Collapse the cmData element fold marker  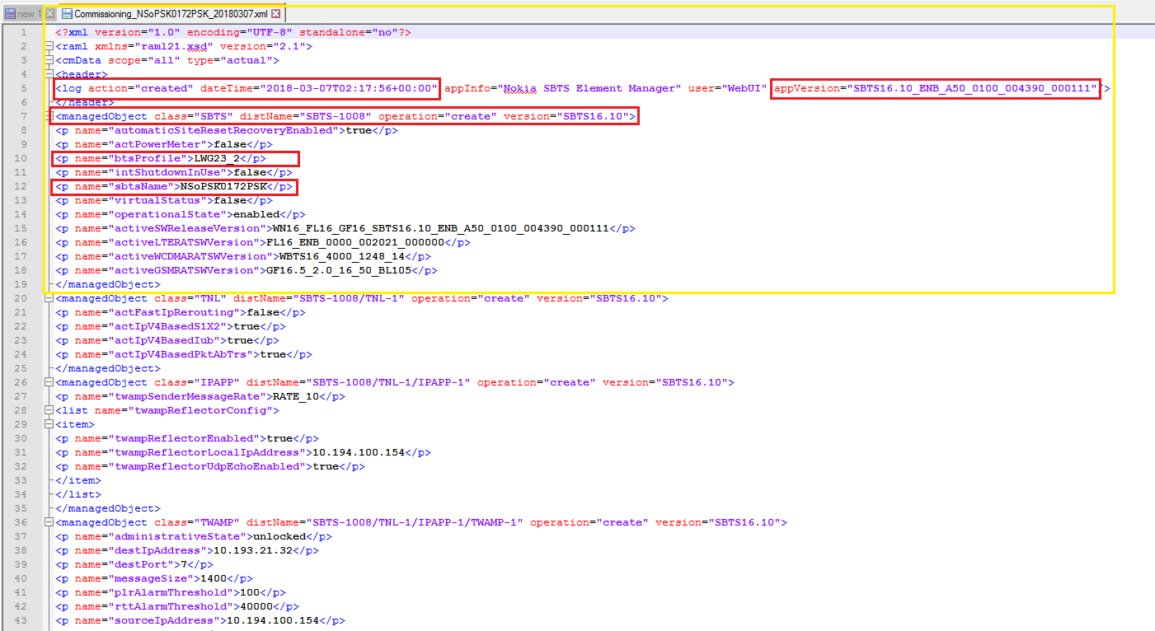click(x=48, y=59)
